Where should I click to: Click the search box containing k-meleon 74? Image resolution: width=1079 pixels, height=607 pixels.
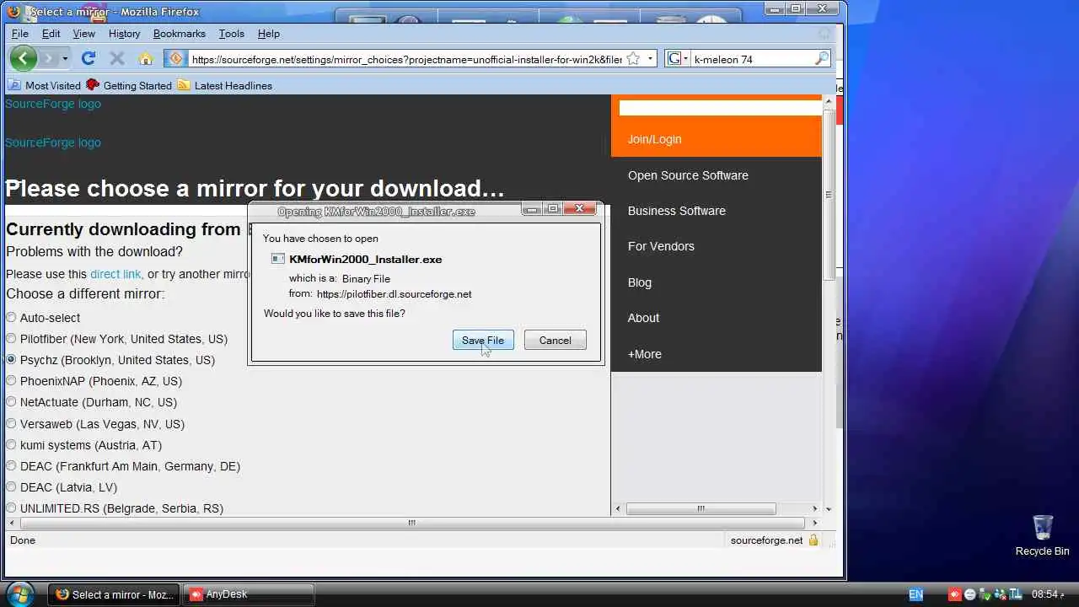pyautogui.click(x=752, y=59)
